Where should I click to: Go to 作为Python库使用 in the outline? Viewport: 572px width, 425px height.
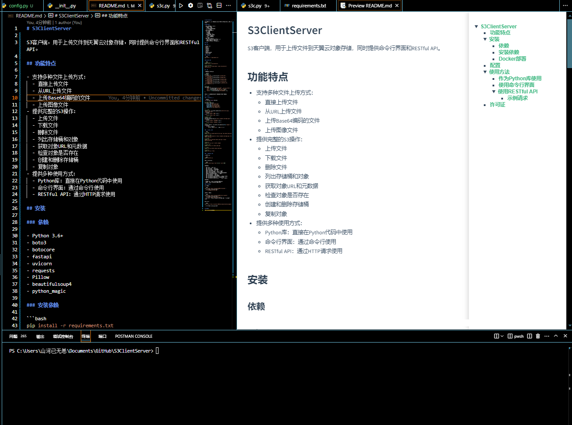[520, 79]
